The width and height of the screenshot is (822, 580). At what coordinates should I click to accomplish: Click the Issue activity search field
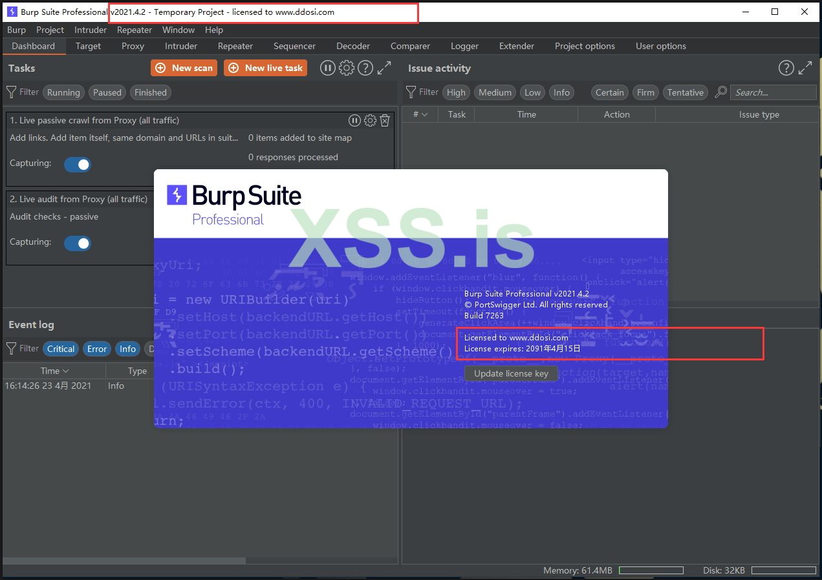772,92
